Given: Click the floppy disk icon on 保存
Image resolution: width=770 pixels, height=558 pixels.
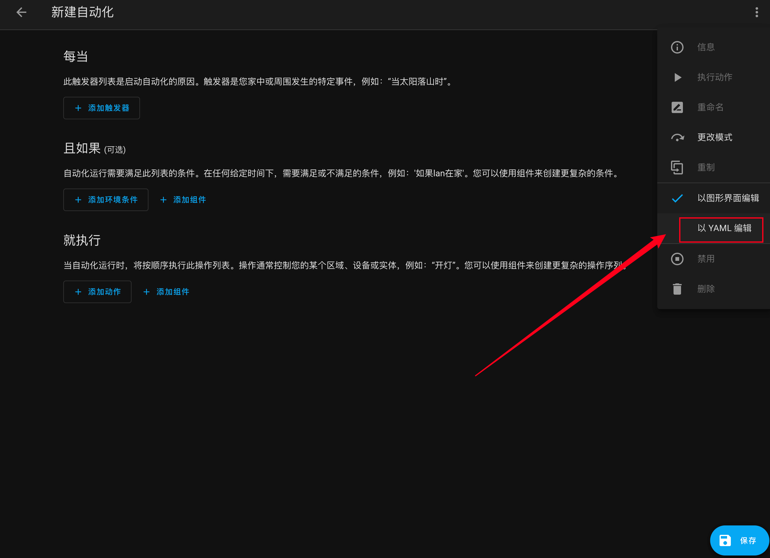Looking at the screenshot, I should 725,540.
